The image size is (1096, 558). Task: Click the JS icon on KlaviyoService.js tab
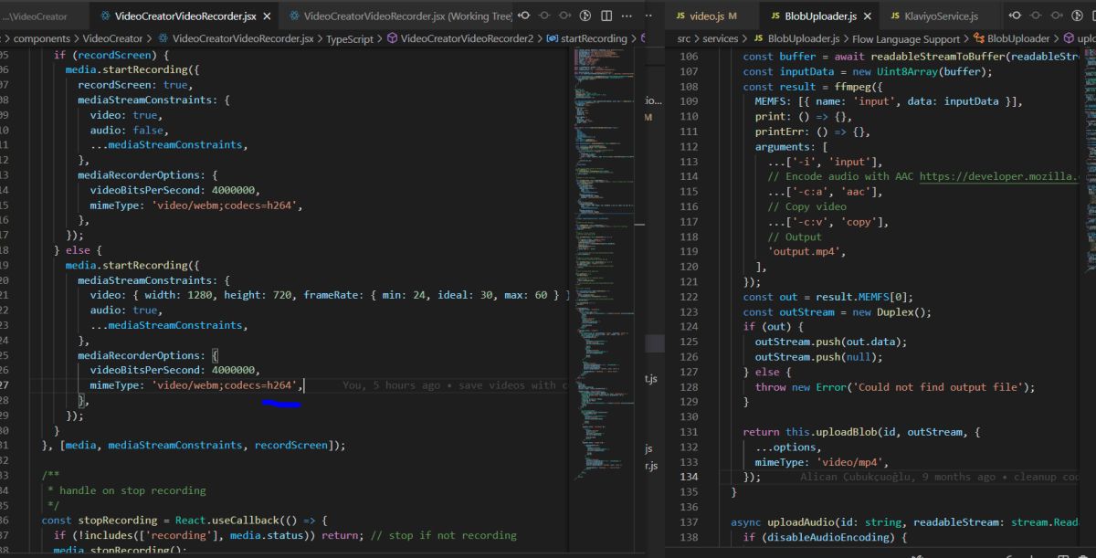[897, 16]
